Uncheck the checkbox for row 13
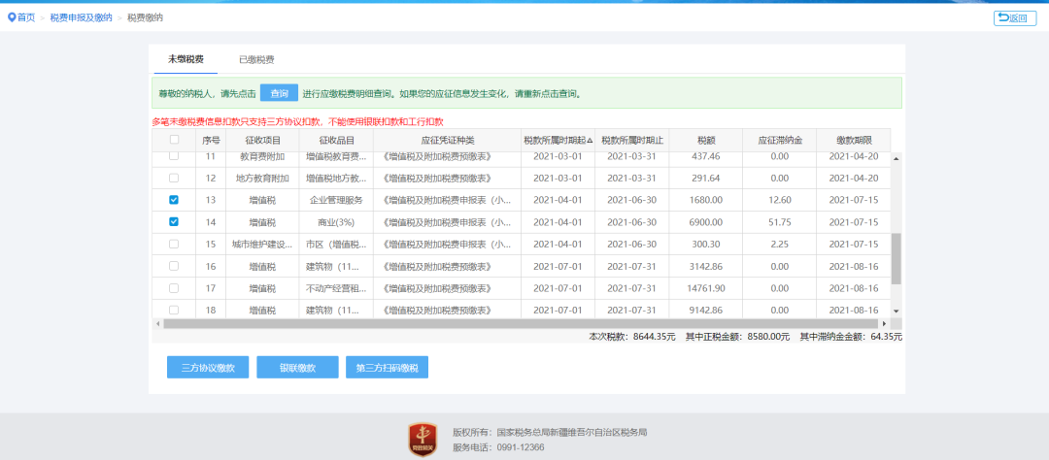 pos(174,200)
